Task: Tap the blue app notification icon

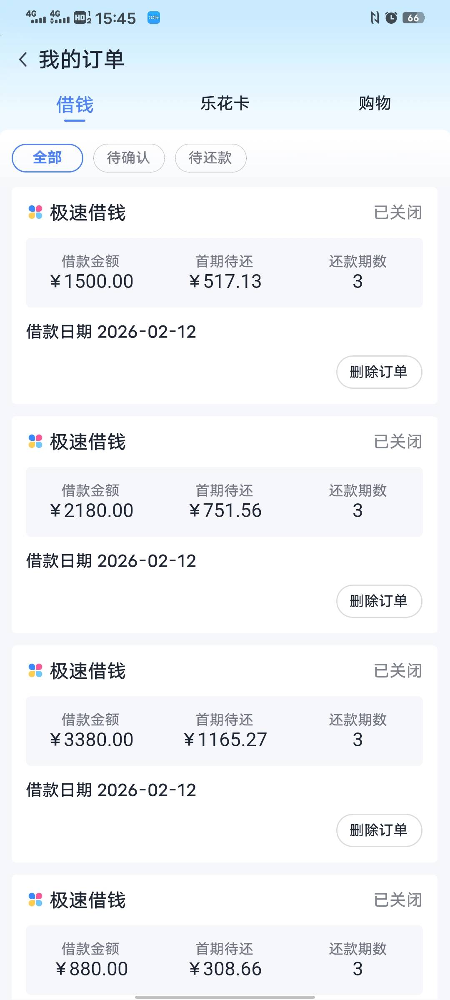Action: click(x=154, y=17)
